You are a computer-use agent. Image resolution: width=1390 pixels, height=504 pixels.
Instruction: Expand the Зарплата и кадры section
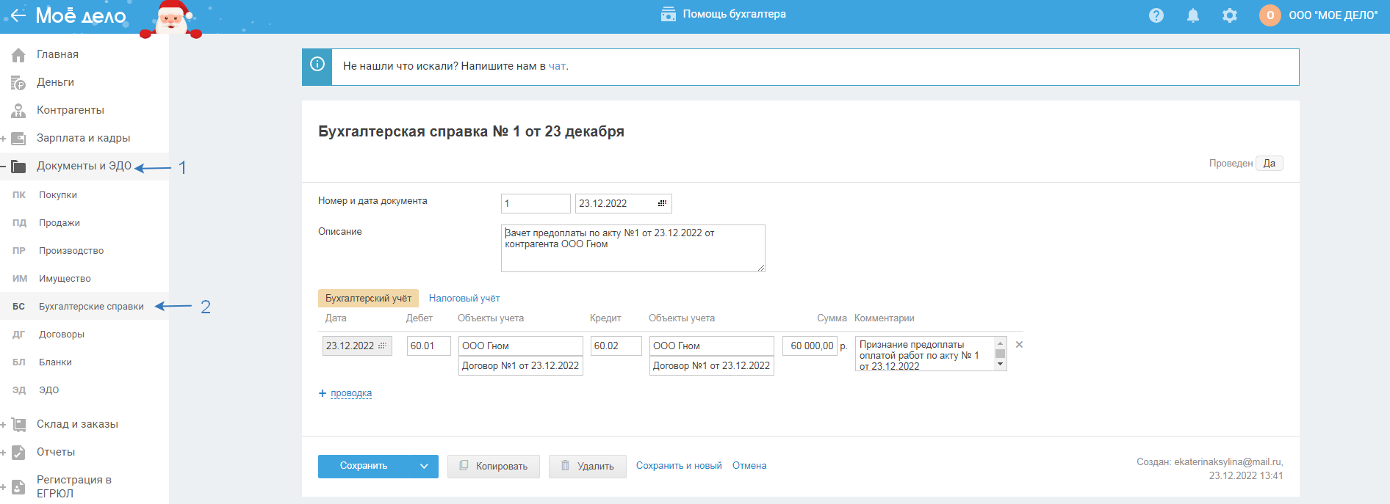coord(4,139)
